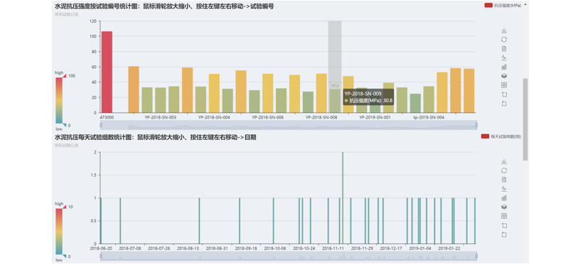
Task: Click the 2019-01-22 date axis label
Action: point(449,248)
